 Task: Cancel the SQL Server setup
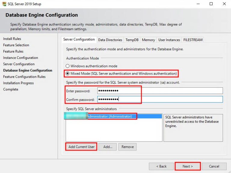coord(214,166)
